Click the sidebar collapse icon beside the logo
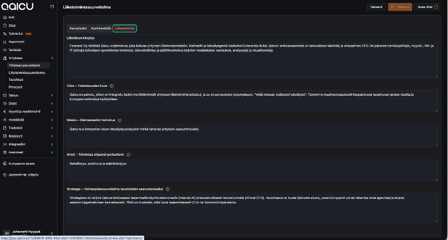448x240 pixels. (x=53, y=7)
